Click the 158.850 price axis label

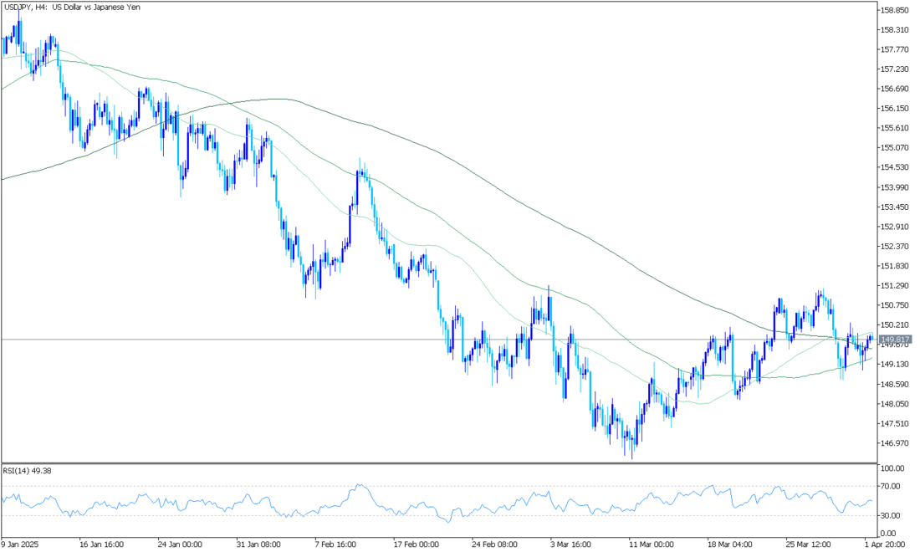(894, 11)
